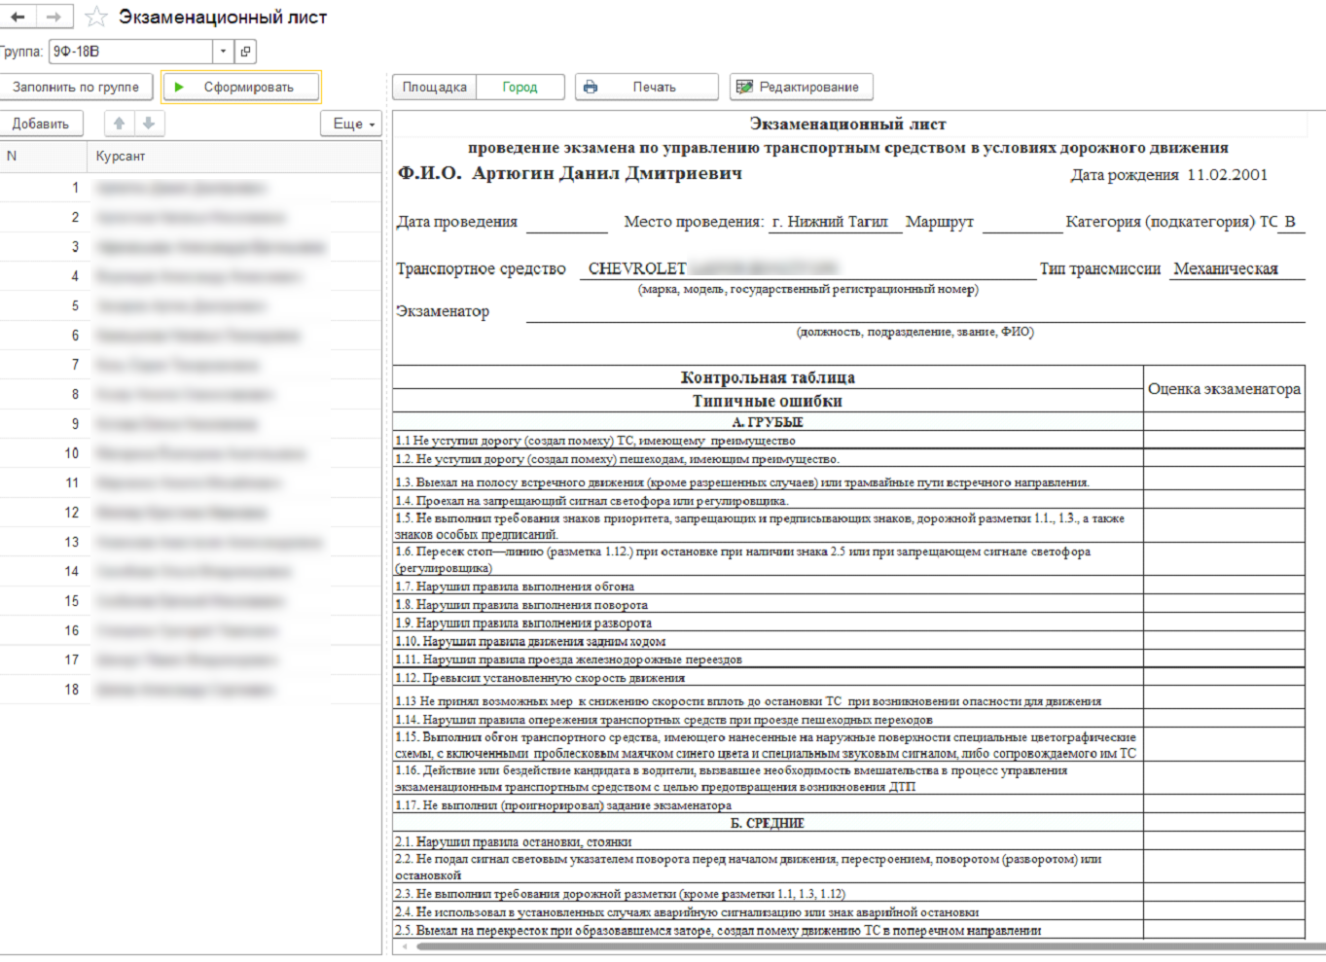Click error row 1.17 задание экзаменатора
Image resolution: width=1326 pixels, height=962 pixels.
click(x=768, y=805)
